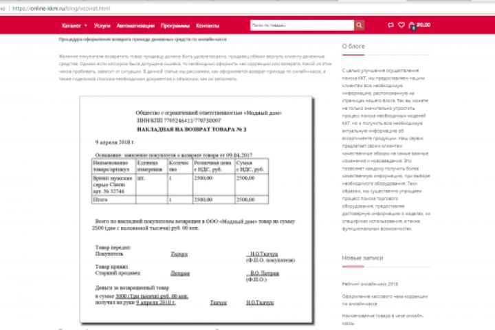Click the Брюки мужские item cell

tap(113, 184)
